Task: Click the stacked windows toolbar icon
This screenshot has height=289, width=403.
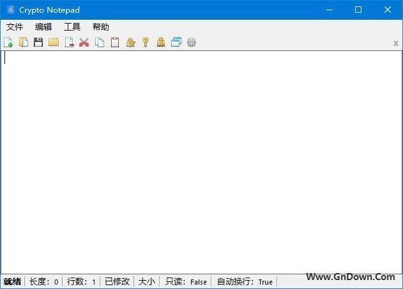Action: [x=176, y=42]
